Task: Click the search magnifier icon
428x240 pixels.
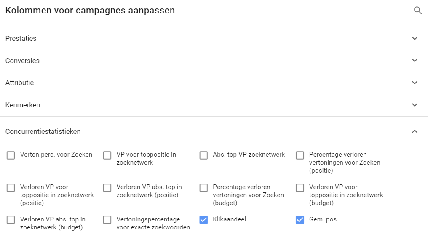Action: point(417,11)
